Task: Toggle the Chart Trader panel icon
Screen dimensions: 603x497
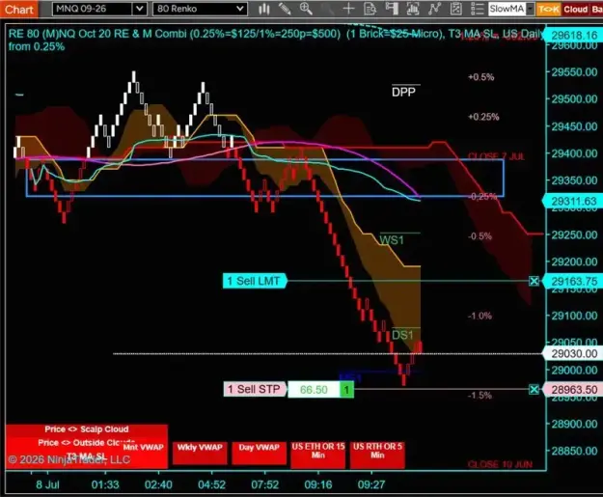Action: click(392, 9)
